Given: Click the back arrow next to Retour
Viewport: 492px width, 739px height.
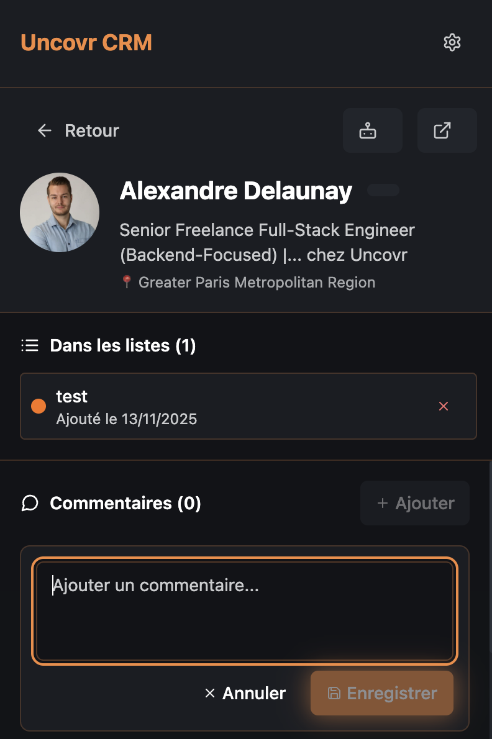Looking at the screenshot, I should point(44,130).
